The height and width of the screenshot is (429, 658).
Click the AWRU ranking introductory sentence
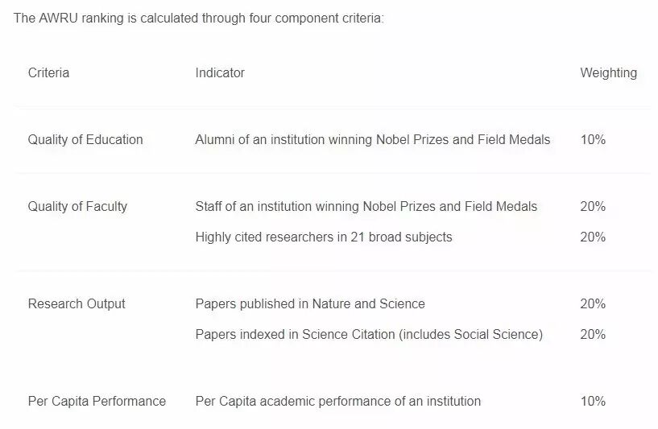(x=199, y=19)
